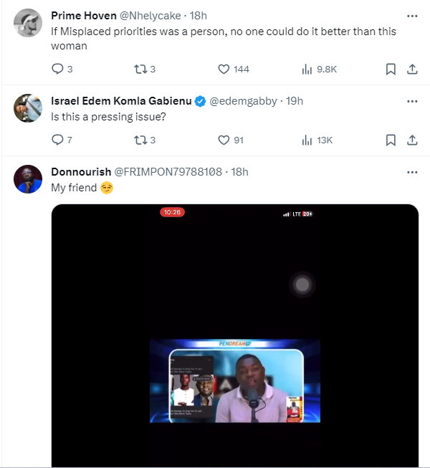Retweet Israel Edem's 'pressing issue' tweet
The image size is (430, 468).
tap(140, 140)
